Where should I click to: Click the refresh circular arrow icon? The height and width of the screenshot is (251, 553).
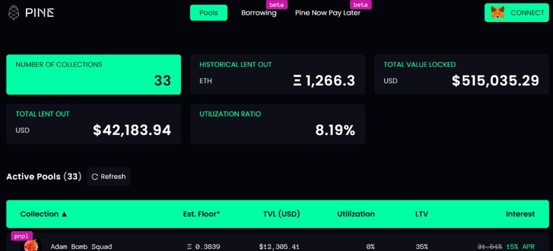[95, 177]
